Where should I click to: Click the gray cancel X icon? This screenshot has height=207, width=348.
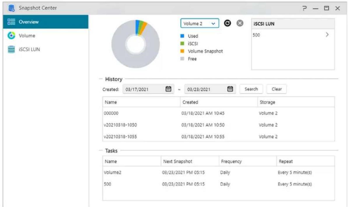coord(239,24)
